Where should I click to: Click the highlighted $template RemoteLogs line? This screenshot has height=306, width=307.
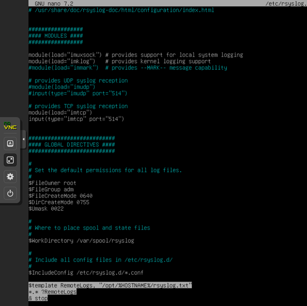pos(110,285)
